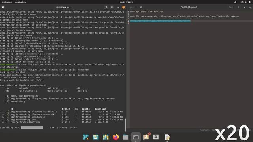Image resolution: width=253 pixels, height=142 pixels.
Task: Expand the Open recent files dropdown arrow
Action: 136,7
